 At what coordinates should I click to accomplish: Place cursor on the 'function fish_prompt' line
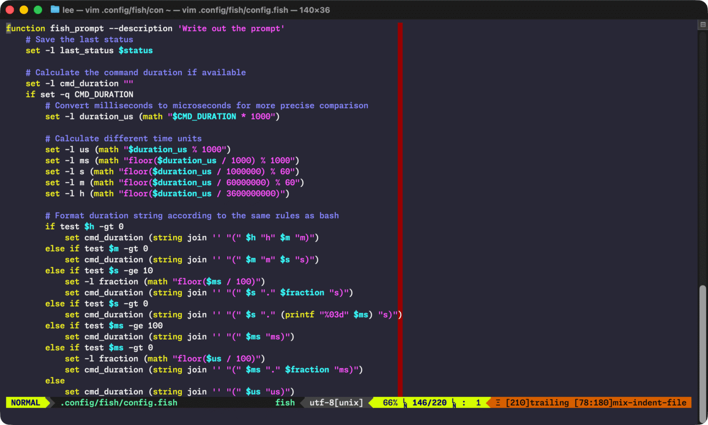(x=145, y=28)
